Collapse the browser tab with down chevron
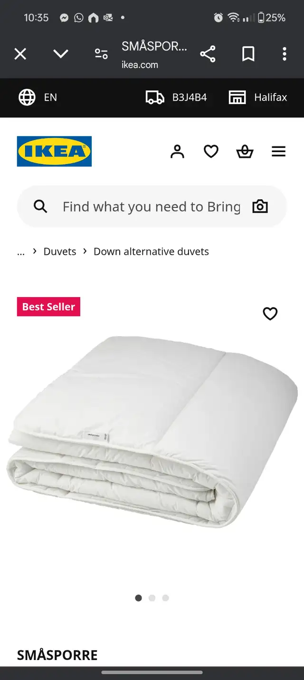 pos(61,54)
